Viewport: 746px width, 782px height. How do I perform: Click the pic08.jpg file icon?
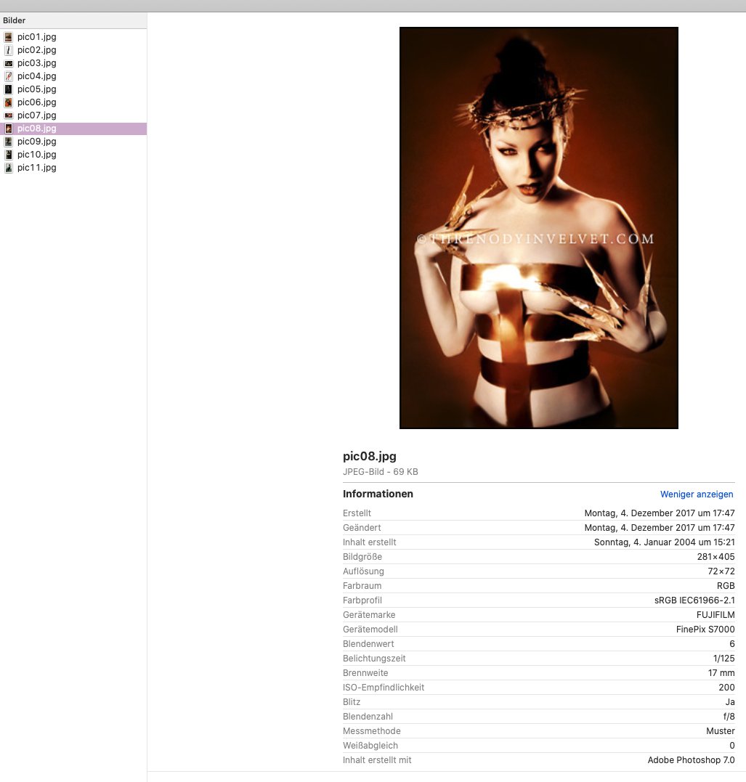click(9, 129)
